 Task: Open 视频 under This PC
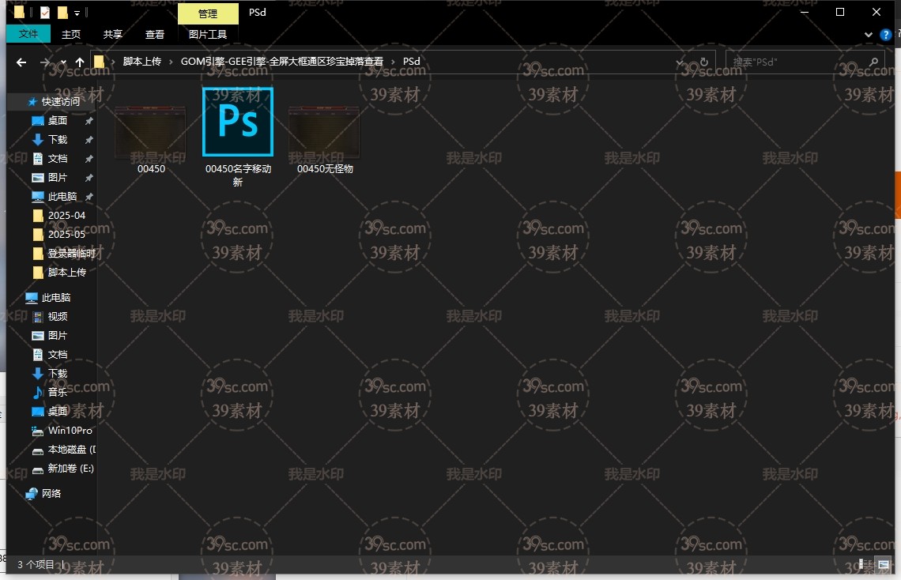[x=58, y=316]
